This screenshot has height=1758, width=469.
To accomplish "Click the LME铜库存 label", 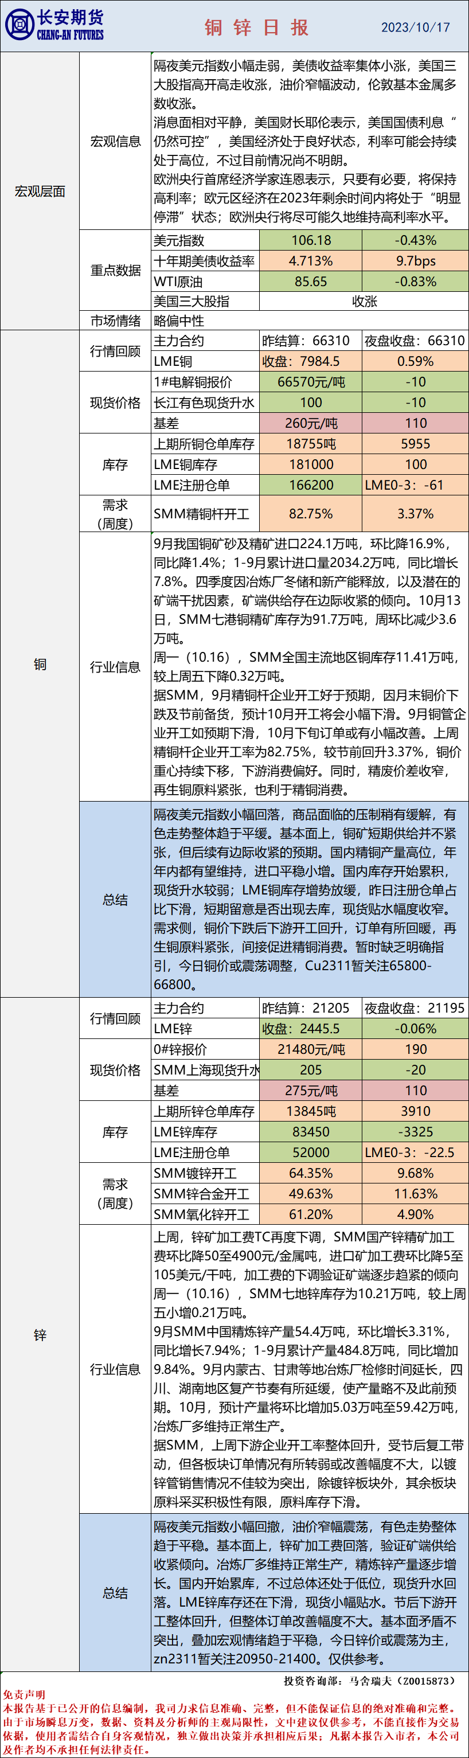I will (x=205, y=464).
